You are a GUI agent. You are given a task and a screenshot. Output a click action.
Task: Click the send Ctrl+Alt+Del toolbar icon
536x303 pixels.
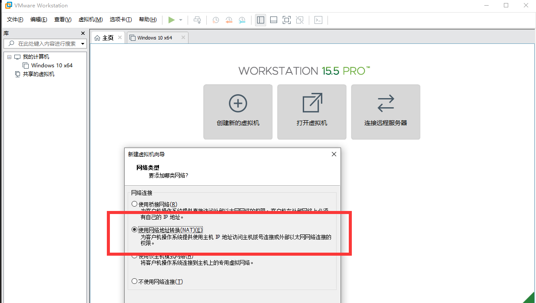[197, 20]
